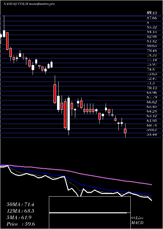Select the 60.78 price level label
This screenshot has width=163, height=229.
coord(152,125)
